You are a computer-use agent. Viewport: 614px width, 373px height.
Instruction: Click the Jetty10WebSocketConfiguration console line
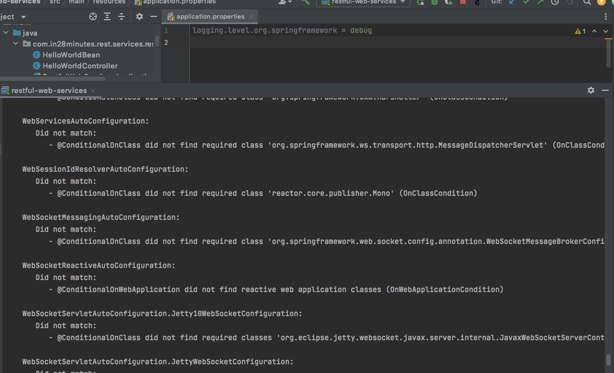(162, 313)
